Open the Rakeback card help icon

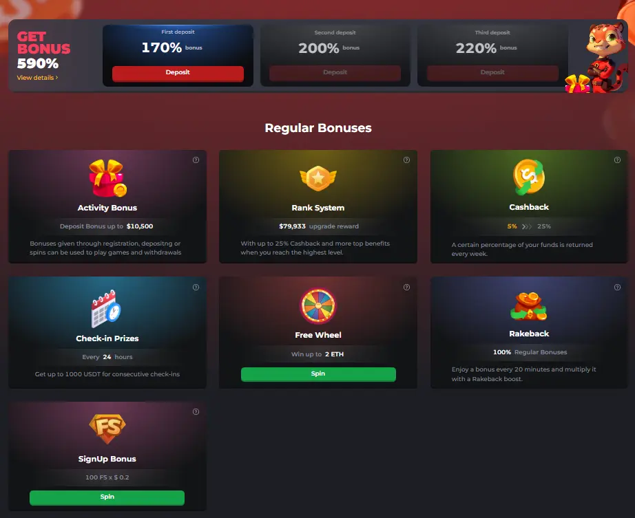point(617,287)
